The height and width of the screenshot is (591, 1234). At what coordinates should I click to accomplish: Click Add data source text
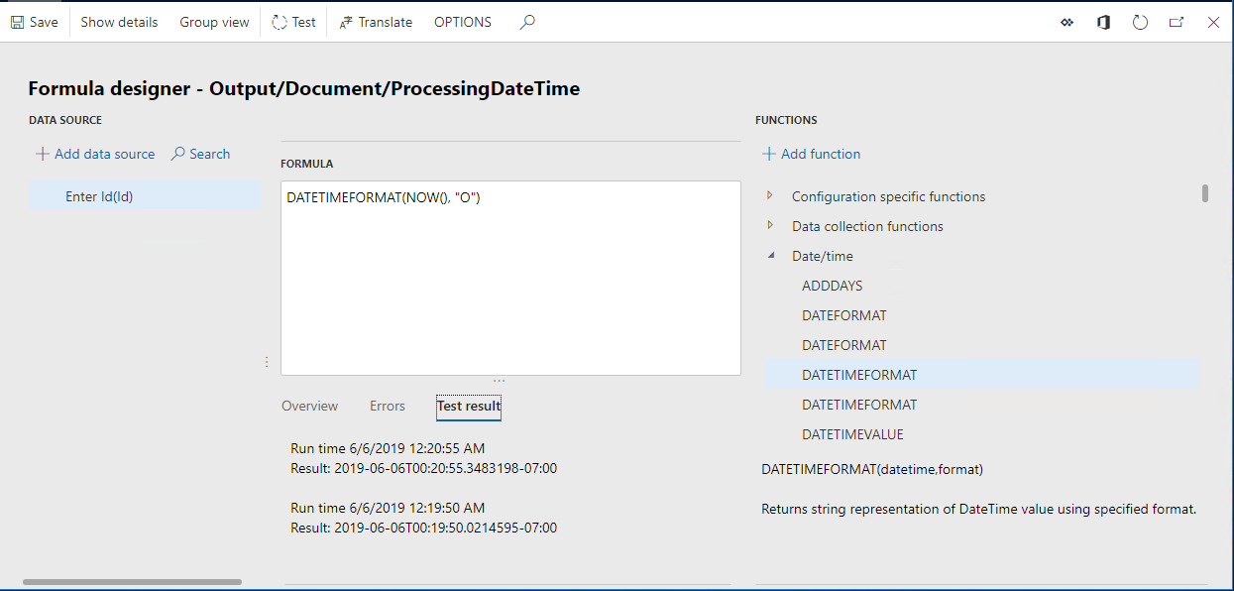tap(105, 154)
